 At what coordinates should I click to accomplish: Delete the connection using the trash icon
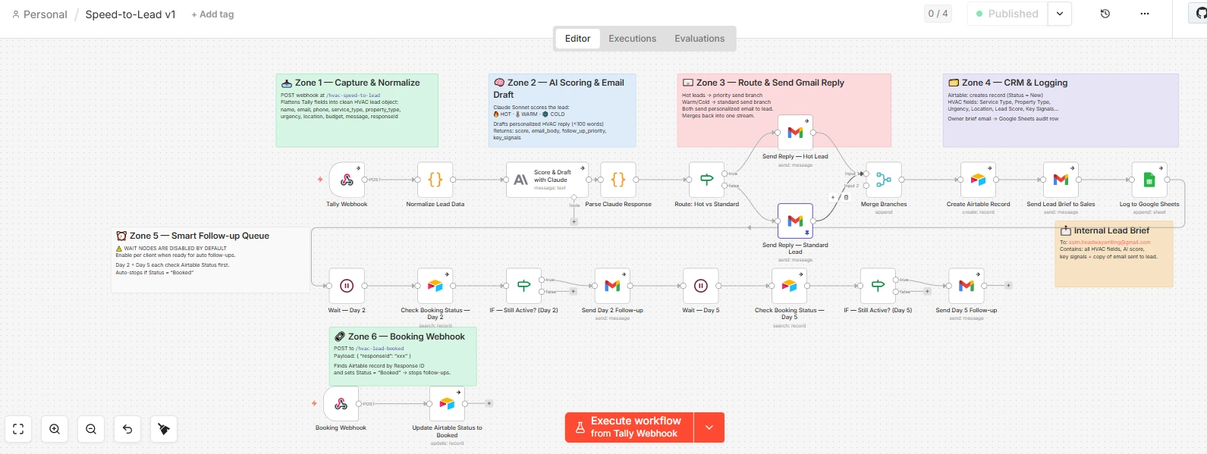[x=847, y=197]
